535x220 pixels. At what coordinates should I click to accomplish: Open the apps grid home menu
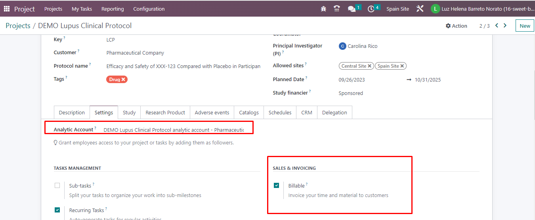pyautogui.click(x=7, y=9)
